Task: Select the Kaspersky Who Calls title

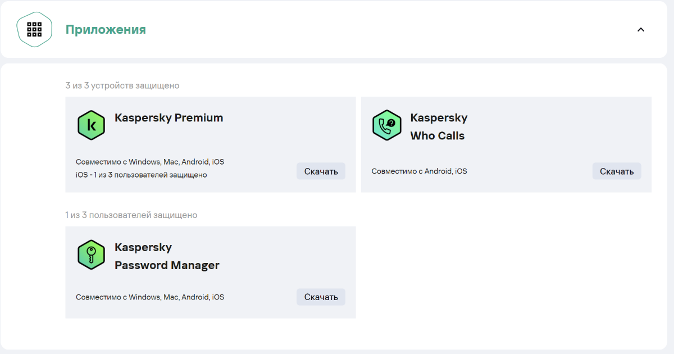Action: [x=438, y=126]
